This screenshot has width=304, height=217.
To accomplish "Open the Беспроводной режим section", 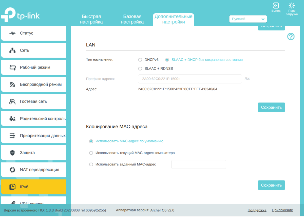I will point(33,85).
